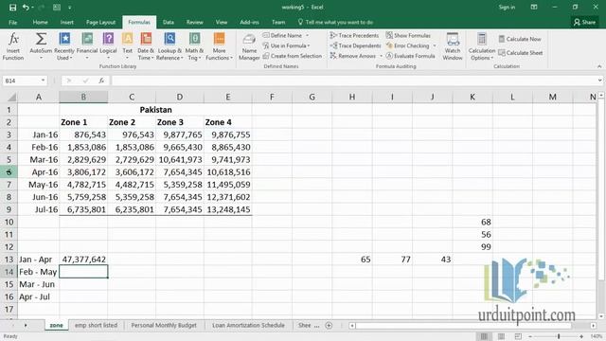Image resolution: width=606 pixels, height=341 pixels.
Task: Open the Error Checking dropdown arrow
Action: [435, 45]
